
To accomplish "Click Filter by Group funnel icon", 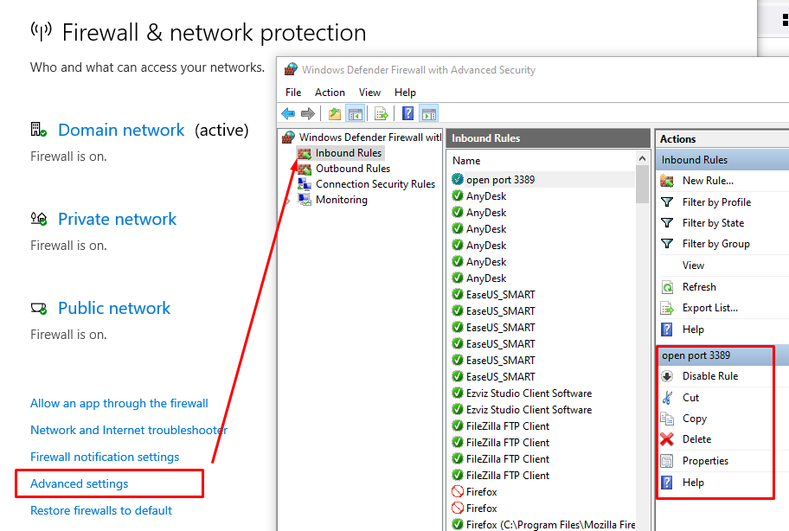I will pos(667,244).
